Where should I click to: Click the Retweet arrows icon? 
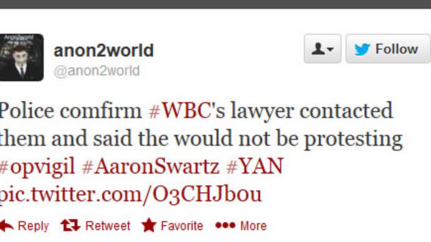pos(70,226)
